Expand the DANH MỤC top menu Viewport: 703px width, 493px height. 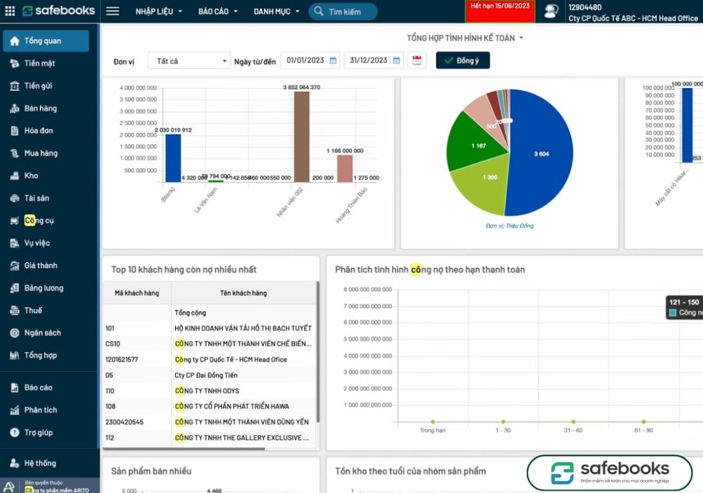click(276, 11)
